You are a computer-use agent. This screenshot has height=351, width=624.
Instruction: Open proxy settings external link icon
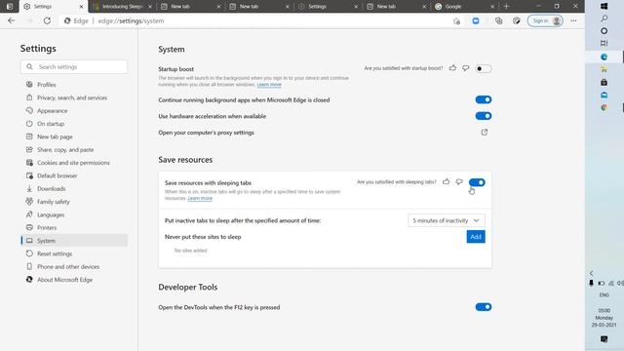tap(485, 133)
